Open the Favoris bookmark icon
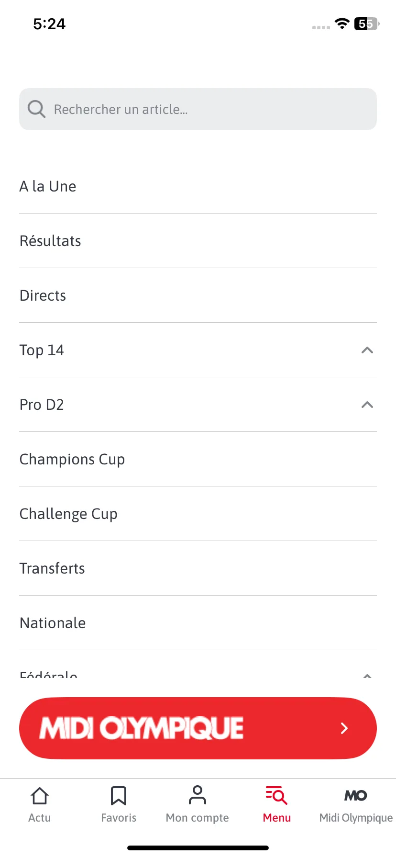This screenshot has width=396, height=858. [119, 796]
